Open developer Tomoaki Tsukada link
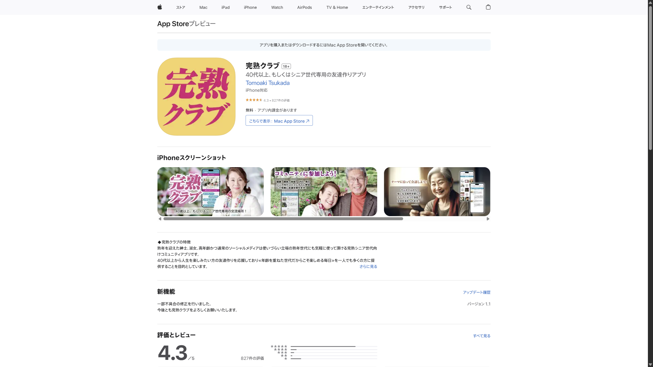This screenshot has height=367, width=653. [267, 83]
